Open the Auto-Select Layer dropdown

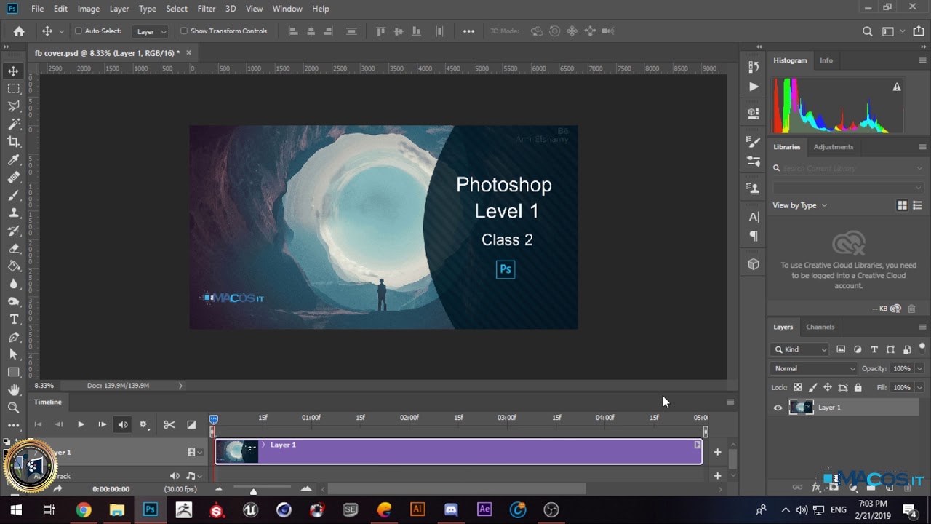151,31
